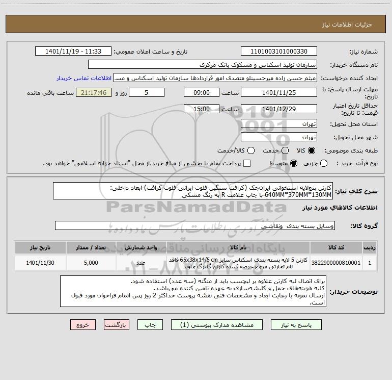392x380 pixels.
Task: Select the کالا/خدمت radio button
Action: (x=251, y=150)
